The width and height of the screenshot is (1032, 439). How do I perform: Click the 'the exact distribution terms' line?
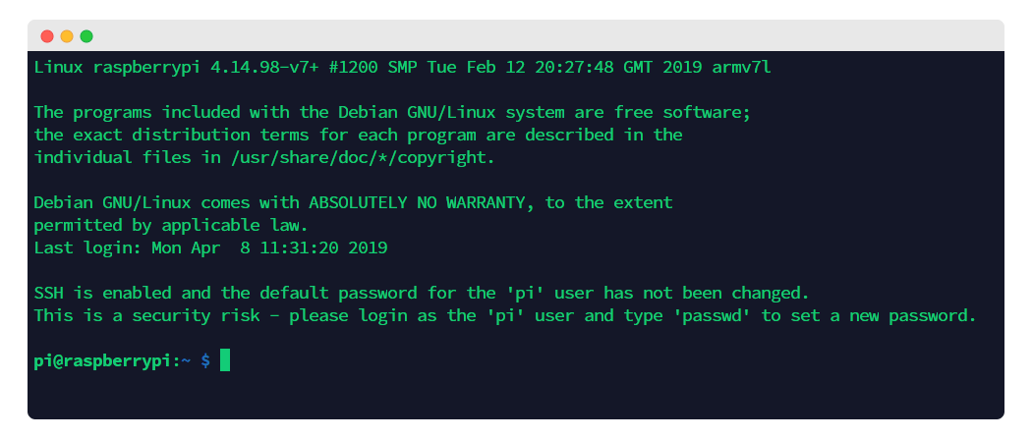point(358,135)
